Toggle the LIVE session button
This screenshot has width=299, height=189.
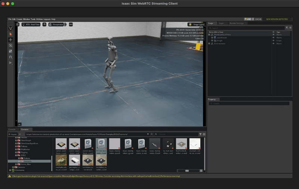[x=248, y=19]
